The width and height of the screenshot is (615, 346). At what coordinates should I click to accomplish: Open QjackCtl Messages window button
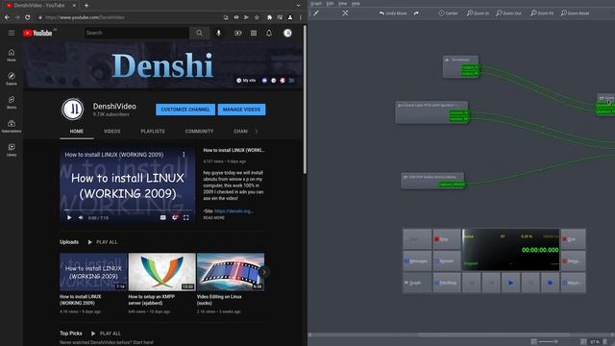(417, 260)
